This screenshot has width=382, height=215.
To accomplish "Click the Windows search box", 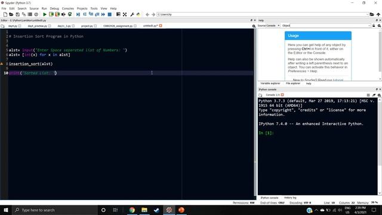I will (x=55, y=210).
